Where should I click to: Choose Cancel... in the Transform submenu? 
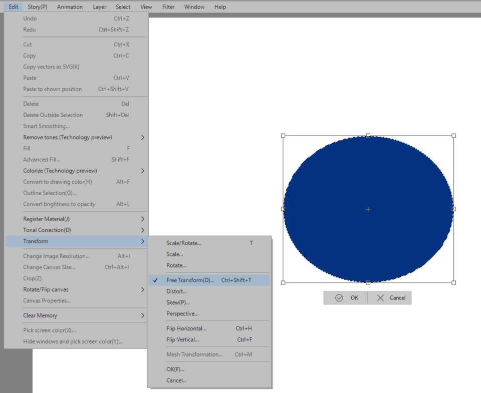pyautogui.click(x=209, y=380)
